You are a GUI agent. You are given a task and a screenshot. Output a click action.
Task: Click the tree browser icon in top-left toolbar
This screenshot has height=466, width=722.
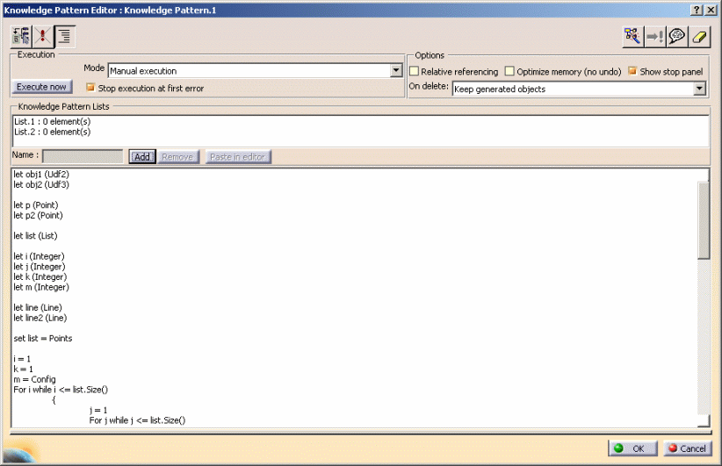(x=21, y=36)
